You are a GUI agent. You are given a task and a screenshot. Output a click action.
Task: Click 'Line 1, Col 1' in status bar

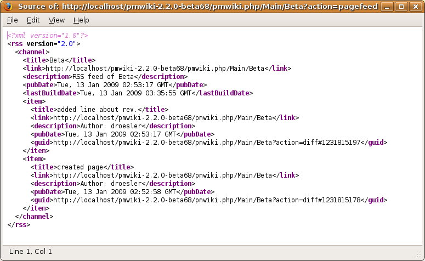click(30, 252)
